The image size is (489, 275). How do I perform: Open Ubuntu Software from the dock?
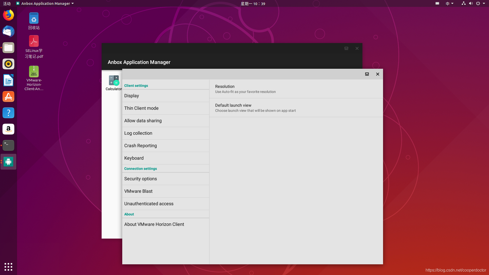(x=8, y=97)
